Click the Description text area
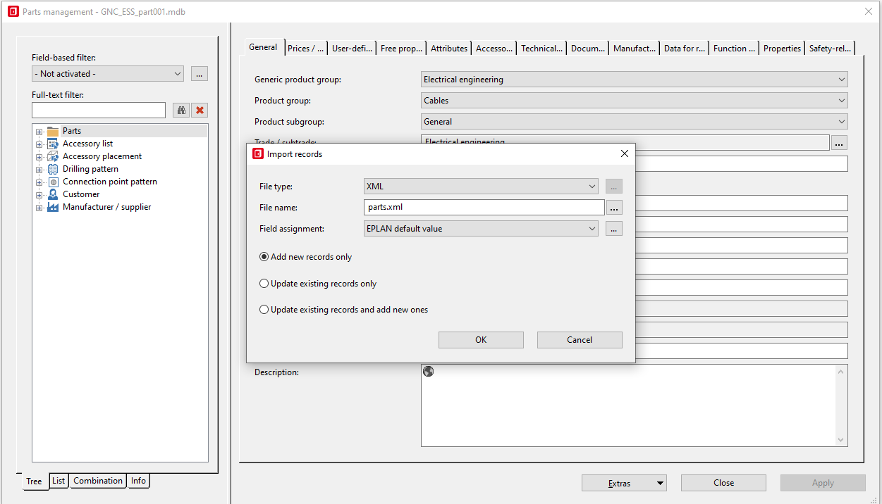The width and height of the screenshot is (882, 504). coord(635,405)
